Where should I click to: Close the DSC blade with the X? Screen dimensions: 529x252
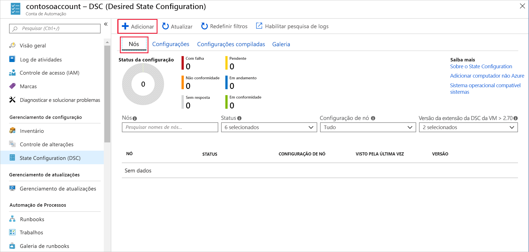(x=522, y=6)
